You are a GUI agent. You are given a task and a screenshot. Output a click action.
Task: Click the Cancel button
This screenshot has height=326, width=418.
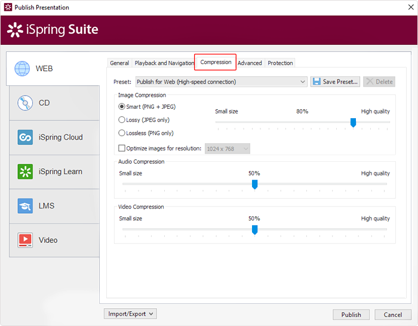[x=393, y=315]
